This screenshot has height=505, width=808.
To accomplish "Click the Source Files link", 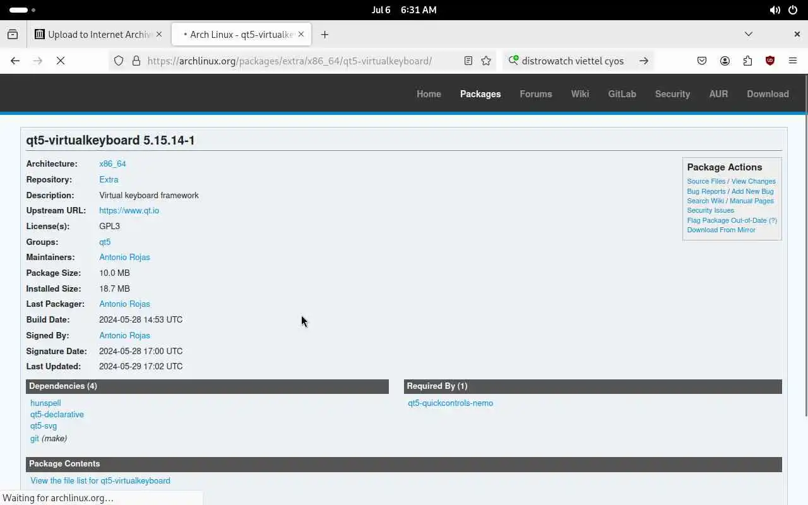I will point(706,181).
